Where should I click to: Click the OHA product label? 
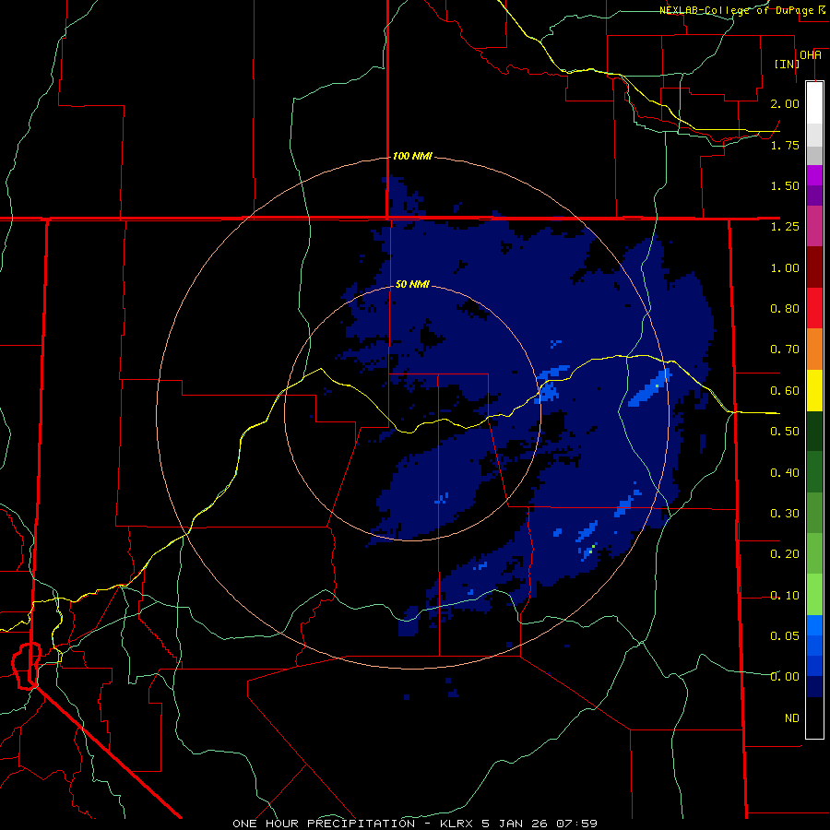point(811,55)
